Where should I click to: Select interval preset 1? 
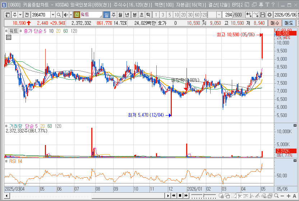[x=156, y=15]
